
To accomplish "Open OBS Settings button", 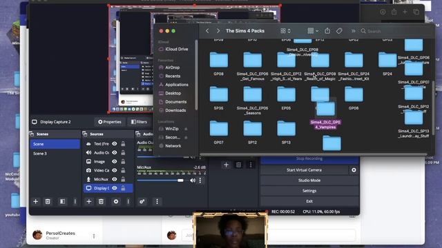I will pos(309,191).
